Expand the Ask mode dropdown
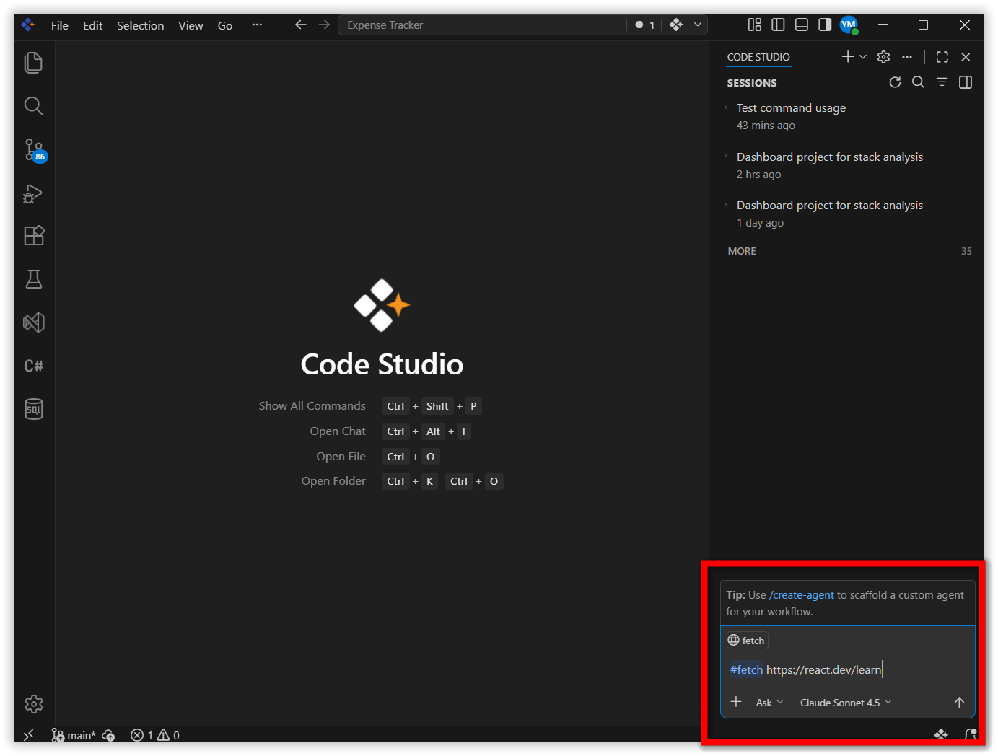998x756 pixels. pos(769,703)
